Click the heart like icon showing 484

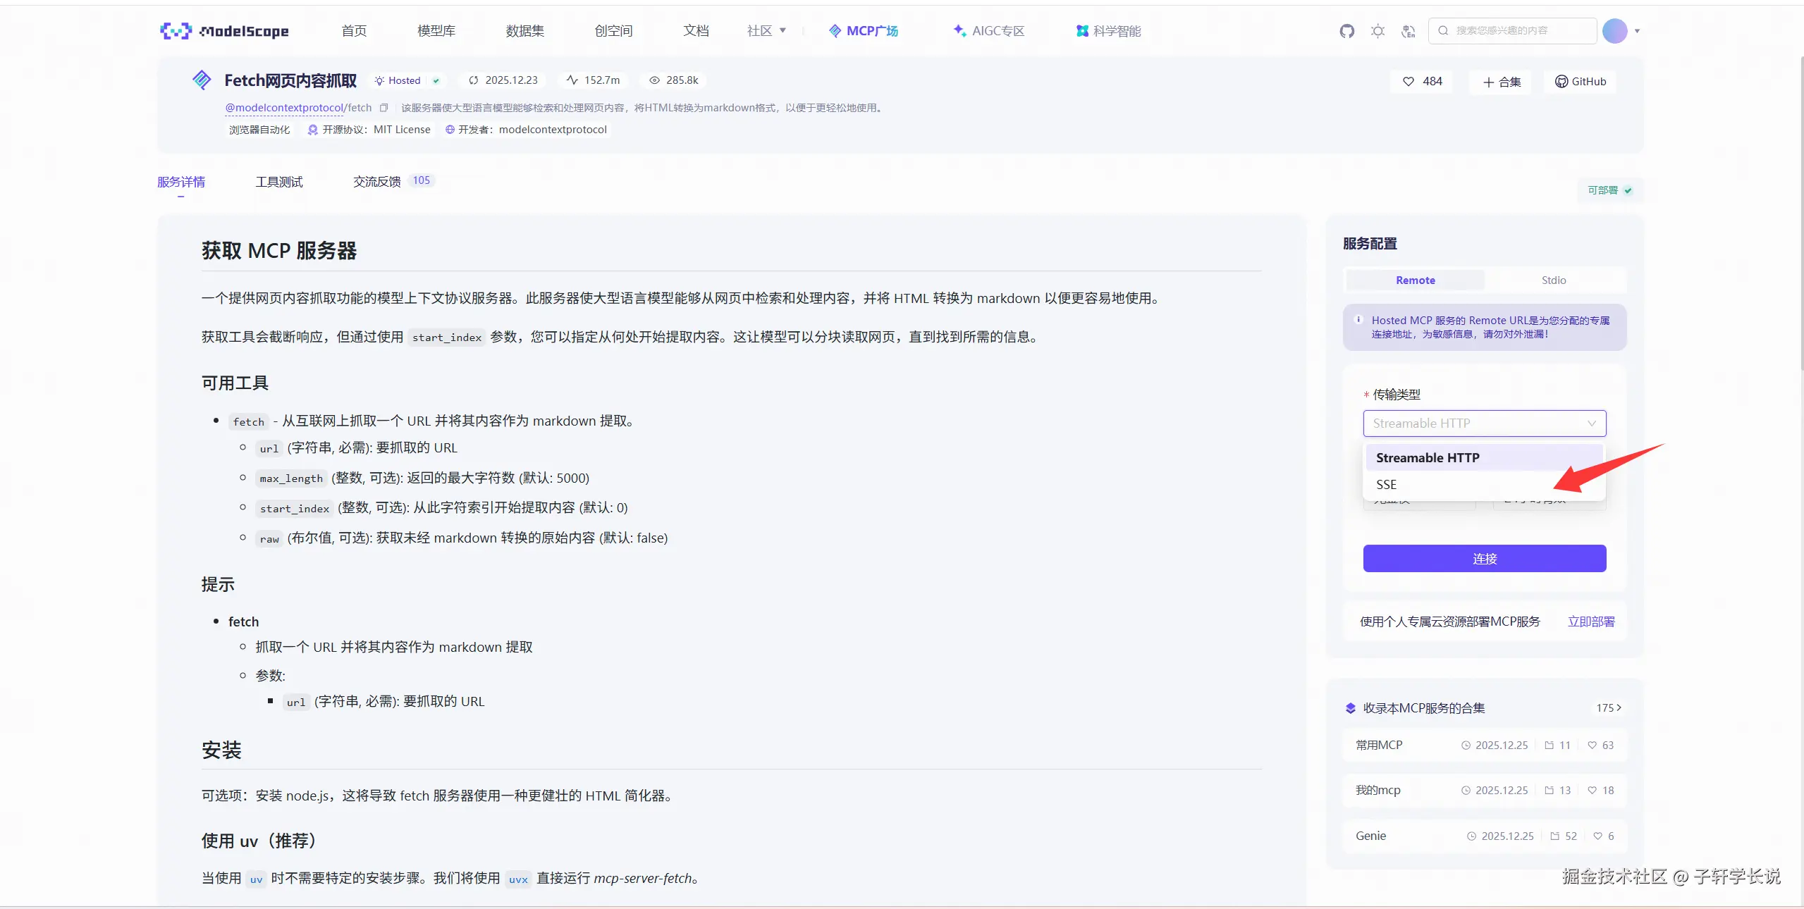(x=1409, y=82)
